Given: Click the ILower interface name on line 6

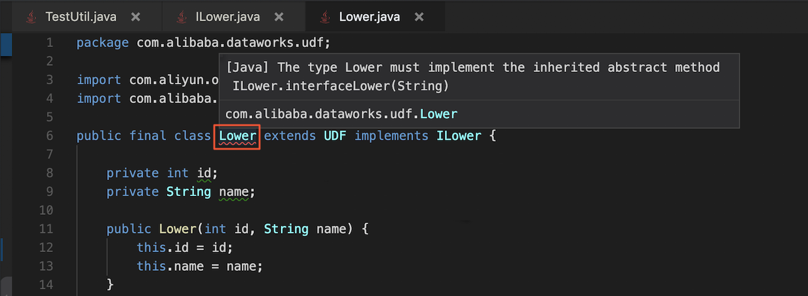Looking at the screenshot, I should (x=458, y=135).
